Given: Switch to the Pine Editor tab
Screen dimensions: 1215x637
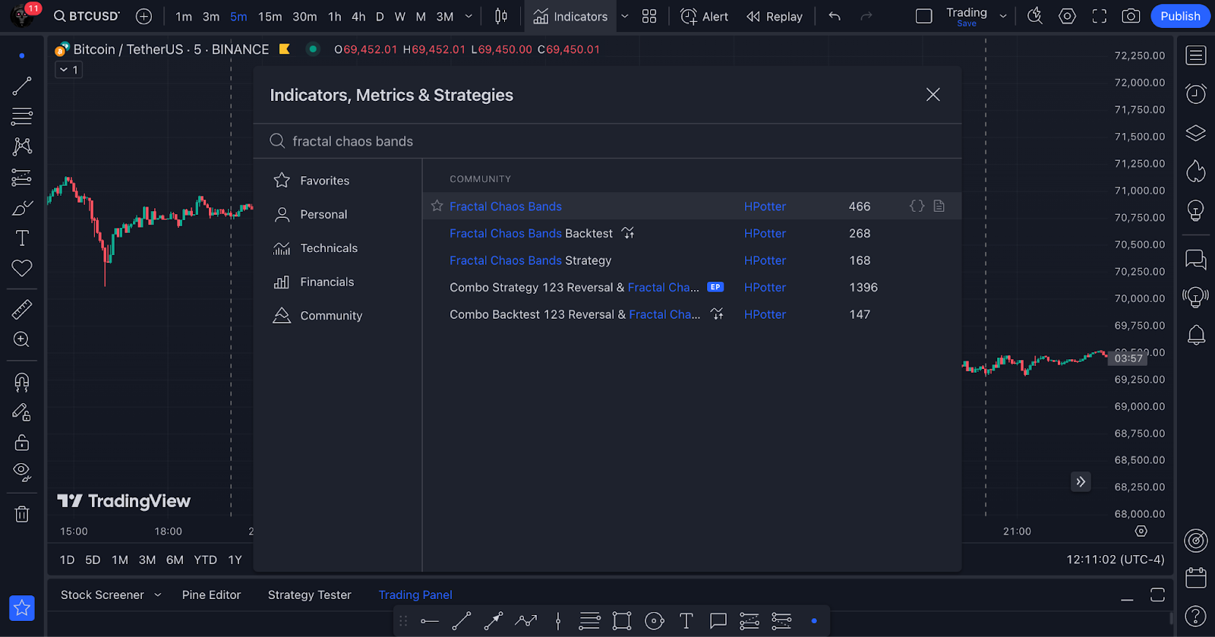Looking at the screenshot, I should (211, 594).
